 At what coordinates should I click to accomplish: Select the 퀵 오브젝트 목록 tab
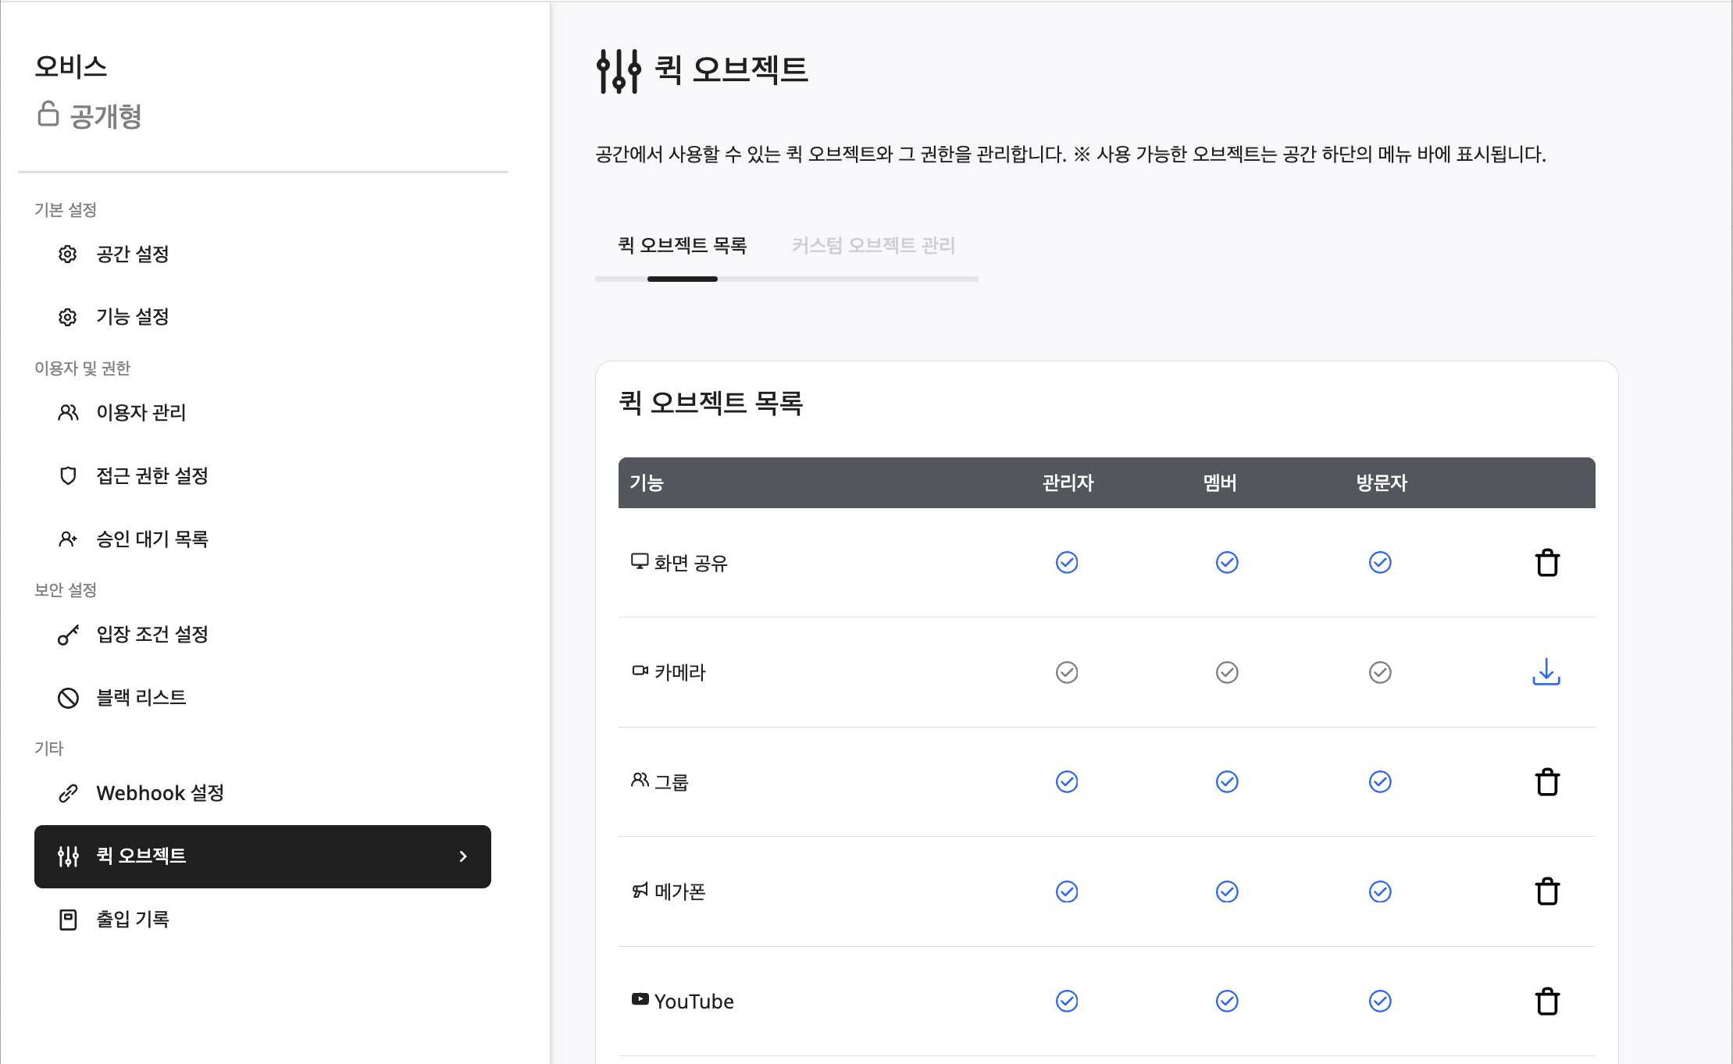(683, 245)
